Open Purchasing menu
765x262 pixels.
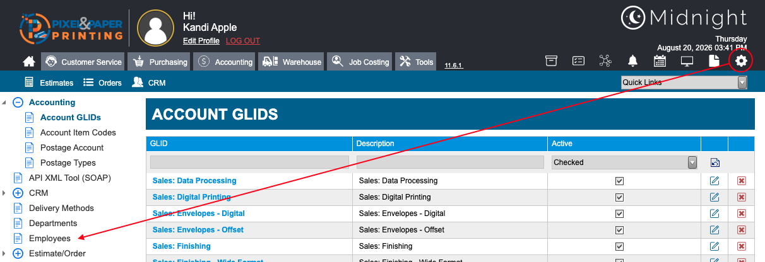pos(160,62)
